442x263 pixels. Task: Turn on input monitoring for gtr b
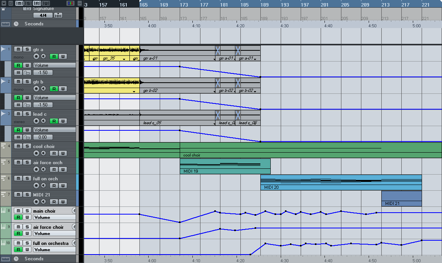pyautogui.click(x=43, y=88)
